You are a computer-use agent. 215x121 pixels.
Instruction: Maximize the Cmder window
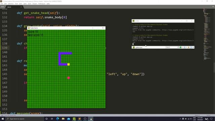coord(187,21)
